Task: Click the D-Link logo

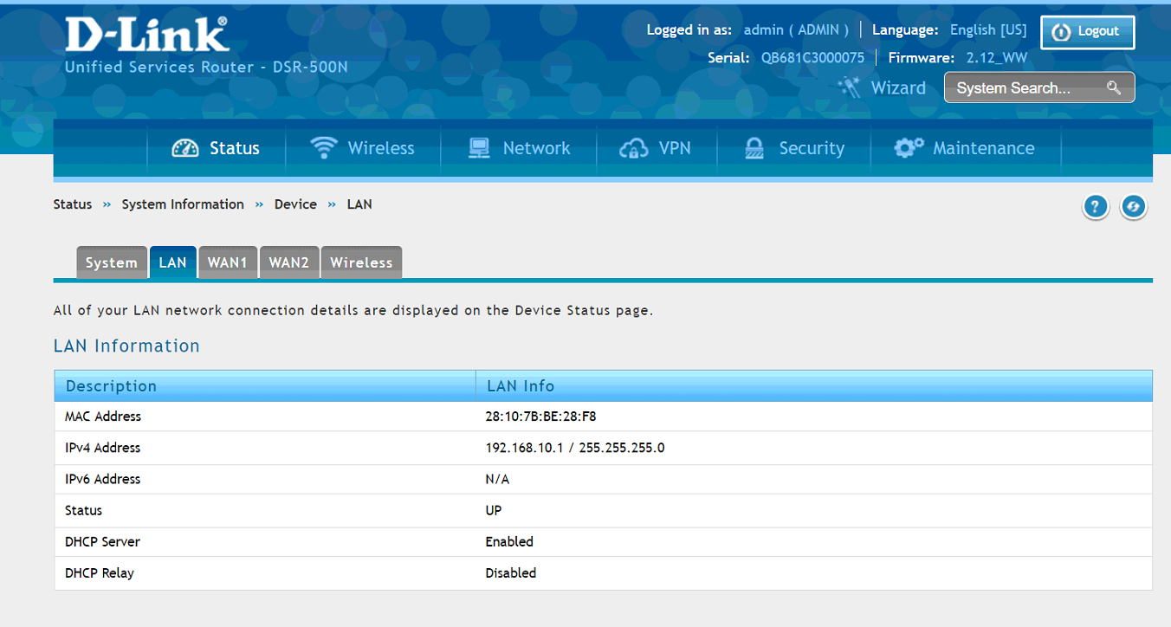Action: (147, 35)
